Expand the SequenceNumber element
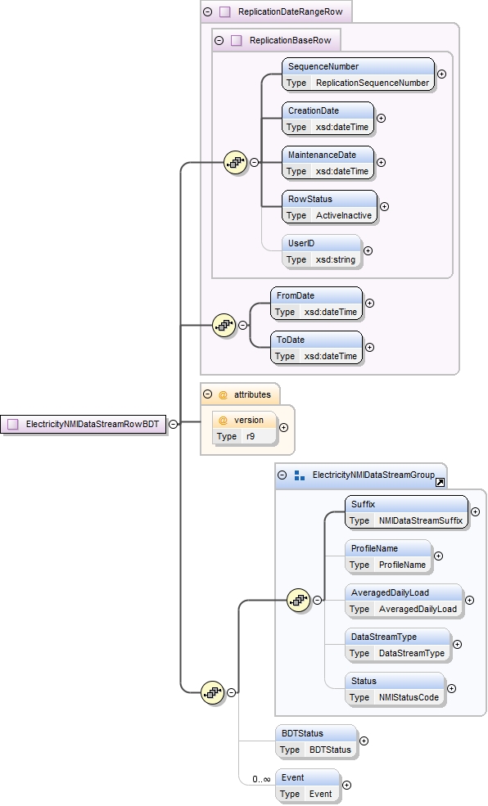Image resolution: width=488 pixels, height=806 pixels. pos(441,74)
